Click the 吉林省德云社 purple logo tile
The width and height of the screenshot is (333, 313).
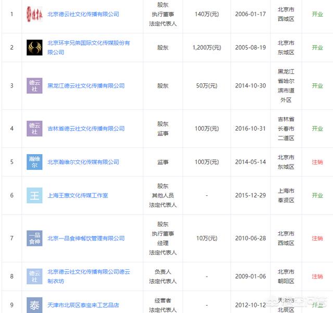point(34,129)
